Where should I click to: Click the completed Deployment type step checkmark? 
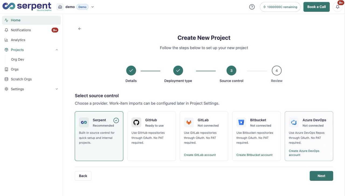(x=178, y=70)
